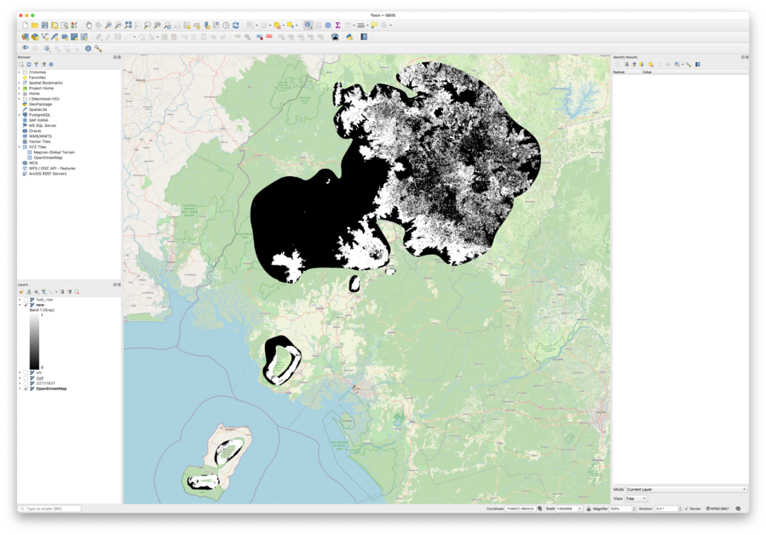Click the blue info plugin icon
Screen dimensions: 766x535
click(88, 49)
